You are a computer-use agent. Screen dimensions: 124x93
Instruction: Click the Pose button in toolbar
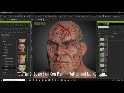[x=76, y=16]
